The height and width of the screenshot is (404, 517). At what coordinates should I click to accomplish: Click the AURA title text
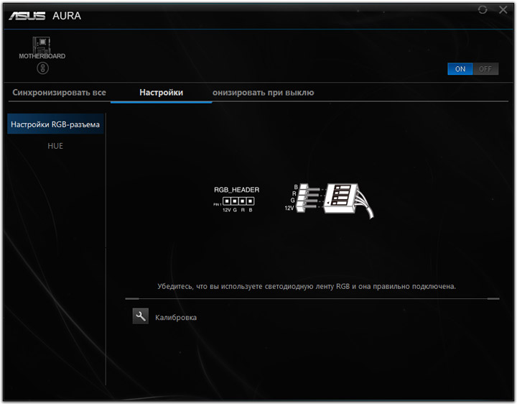(67, 16)
